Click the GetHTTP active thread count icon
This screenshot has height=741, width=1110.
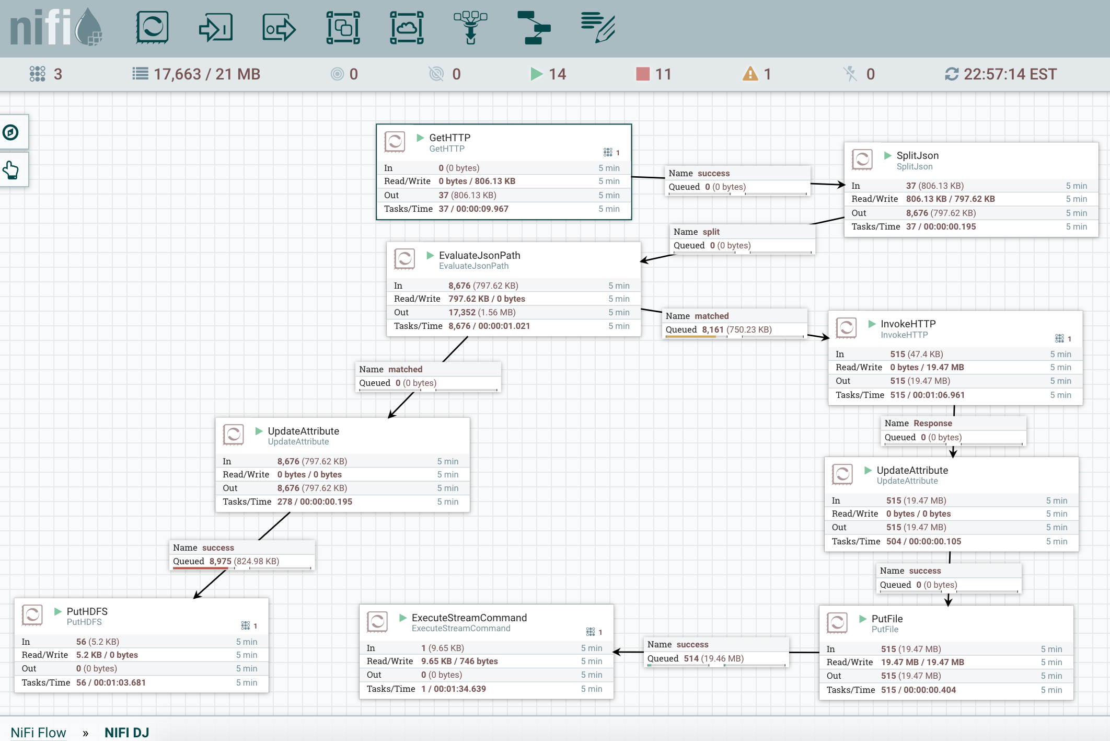pos(608,152)
